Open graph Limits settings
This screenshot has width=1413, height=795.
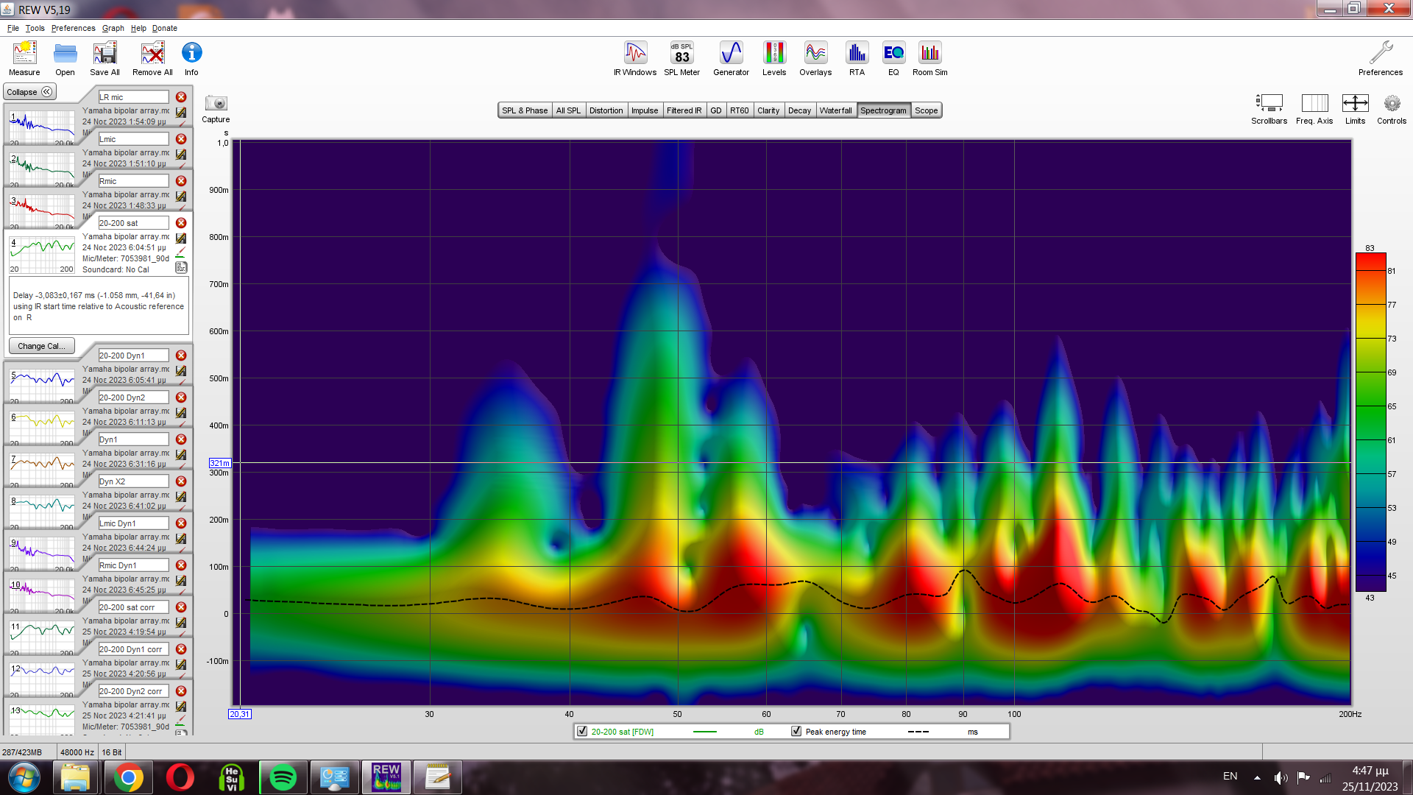1355,104
